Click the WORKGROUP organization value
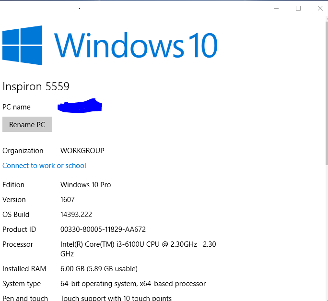The width and height of the screenshot is (328, 301). (82, 151)
